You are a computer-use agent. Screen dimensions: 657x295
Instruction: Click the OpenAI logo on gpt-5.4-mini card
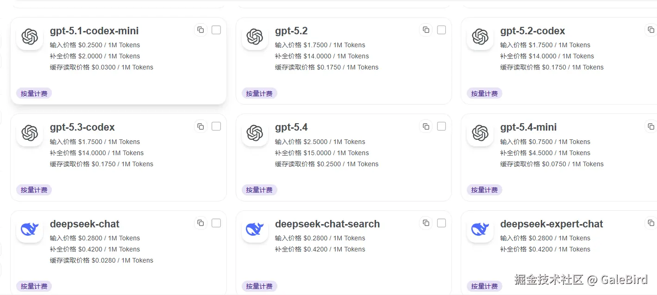(480, 133)
